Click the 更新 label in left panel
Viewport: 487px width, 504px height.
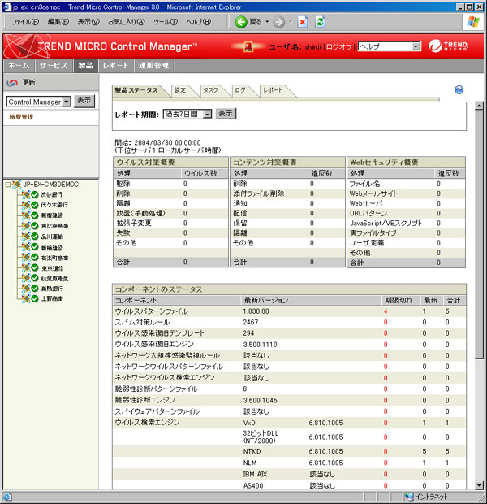pos(28,83)
